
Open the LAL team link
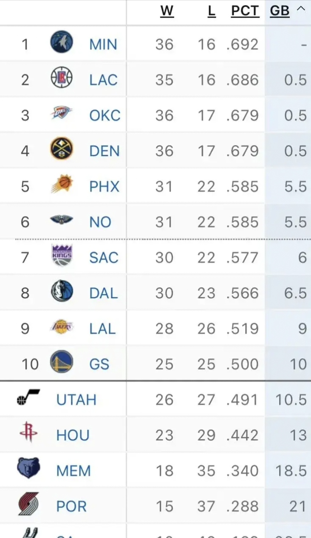click(102, 329)
